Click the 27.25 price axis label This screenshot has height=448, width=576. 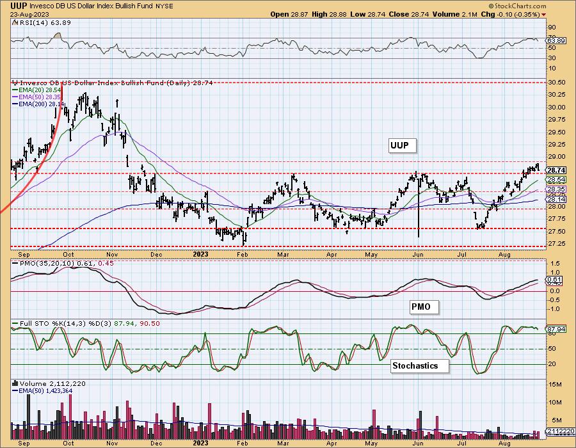[556, 244]
